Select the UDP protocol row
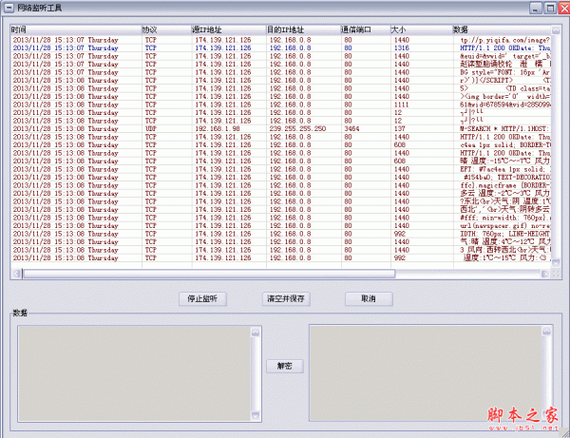The height and width of the screenshot is (438, 570). click(281, 128)
